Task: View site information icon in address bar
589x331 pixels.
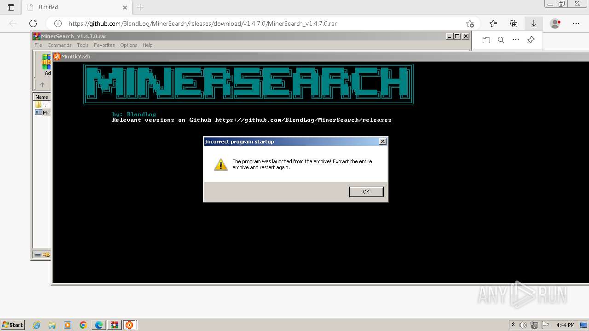Action: click(x=58, y=23)
